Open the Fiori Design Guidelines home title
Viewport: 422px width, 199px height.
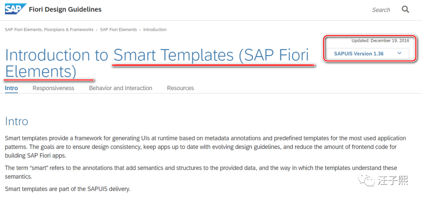point(65,9)
